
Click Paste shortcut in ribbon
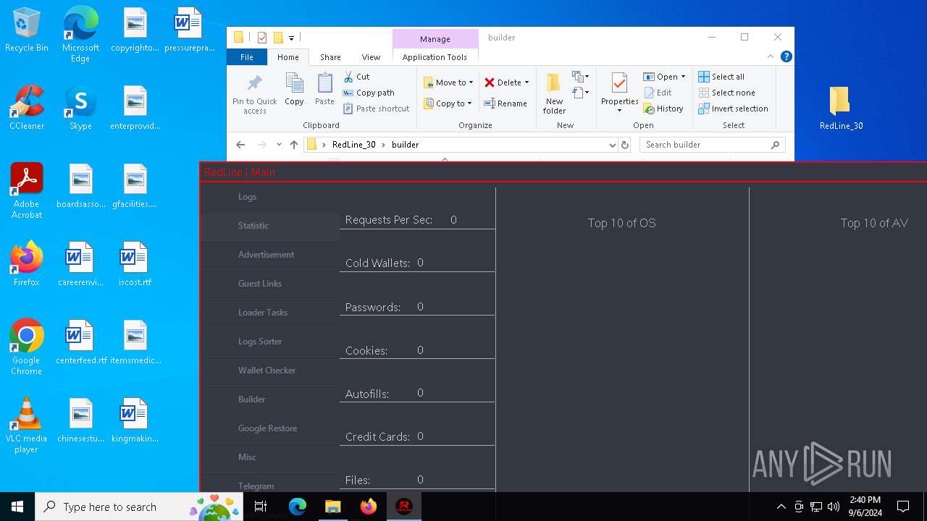[376, 109]
